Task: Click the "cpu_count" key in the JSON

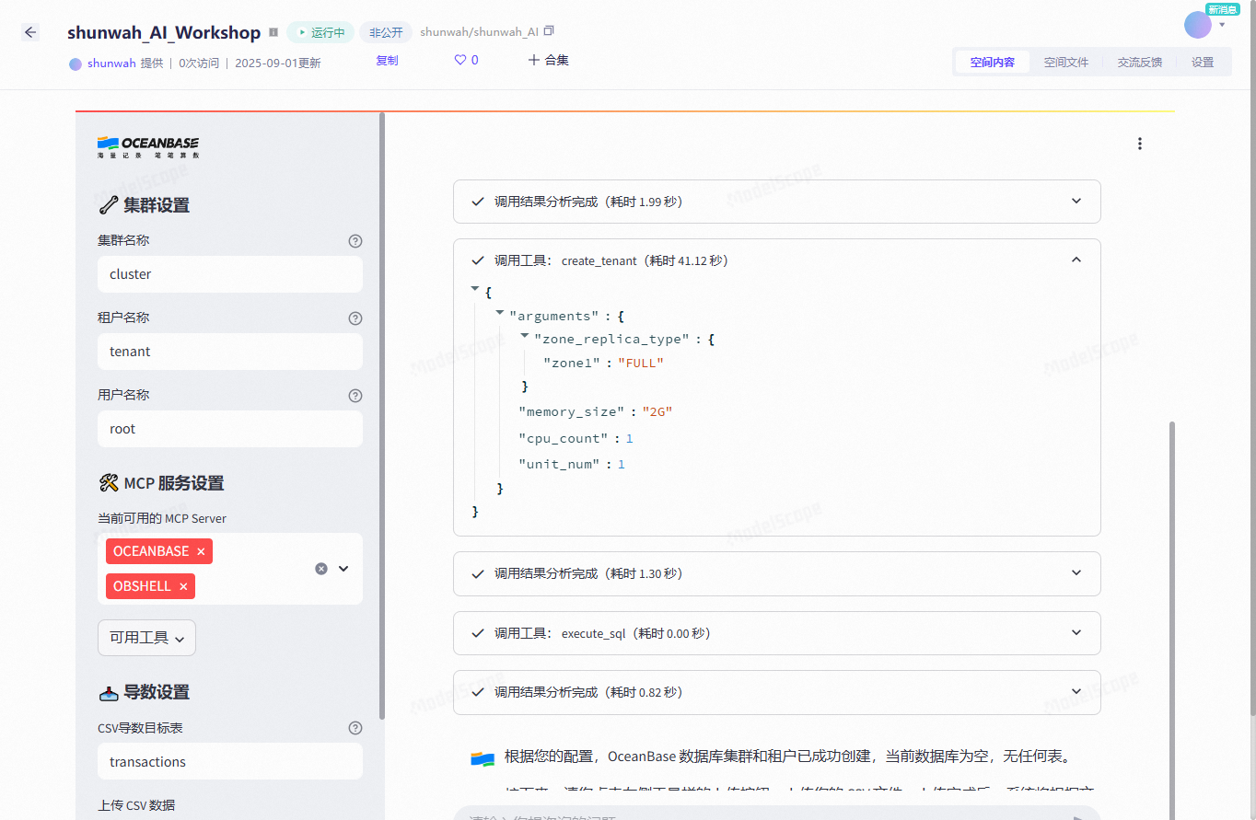Action: [x=564, y=438]
